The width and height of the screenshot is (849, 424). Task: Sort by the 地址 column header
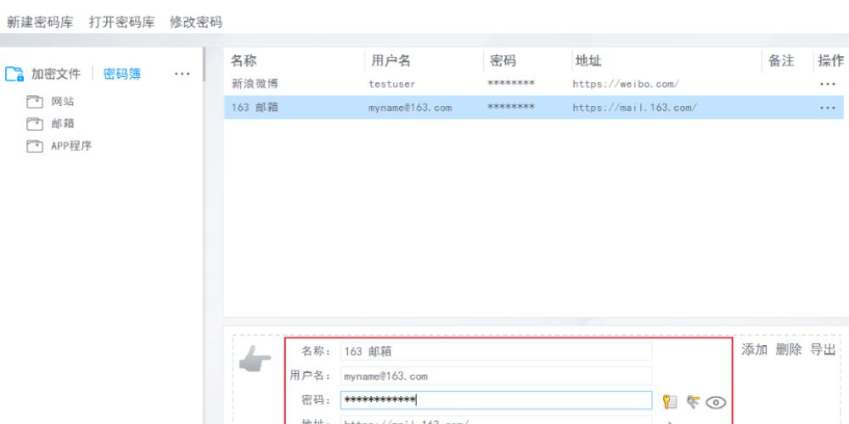[x=588, y=60]
